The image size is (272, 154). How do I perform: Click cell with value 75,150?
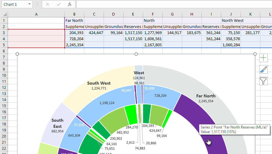coord(231,33)
